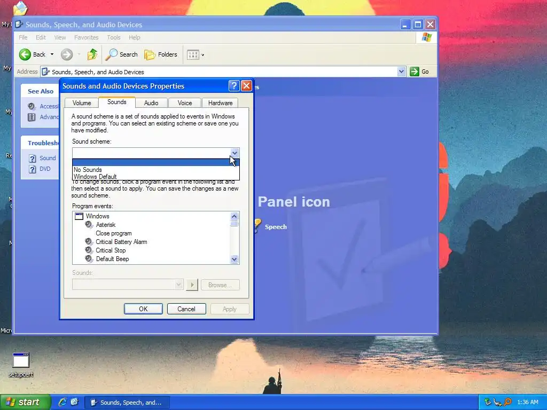Screen dimensions: 547x410
Task: Launch Internet Explorer from Quick Launch
Action: click(63, 403)
